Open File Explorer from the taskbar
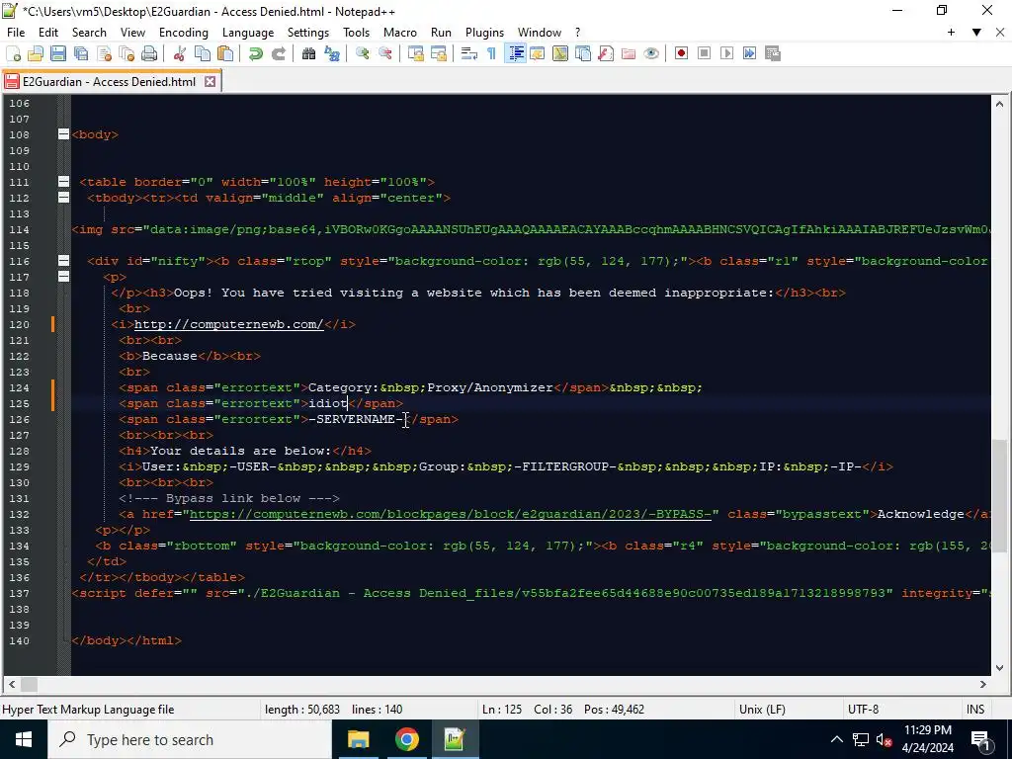1012x759 pixels. click(358, 739)
